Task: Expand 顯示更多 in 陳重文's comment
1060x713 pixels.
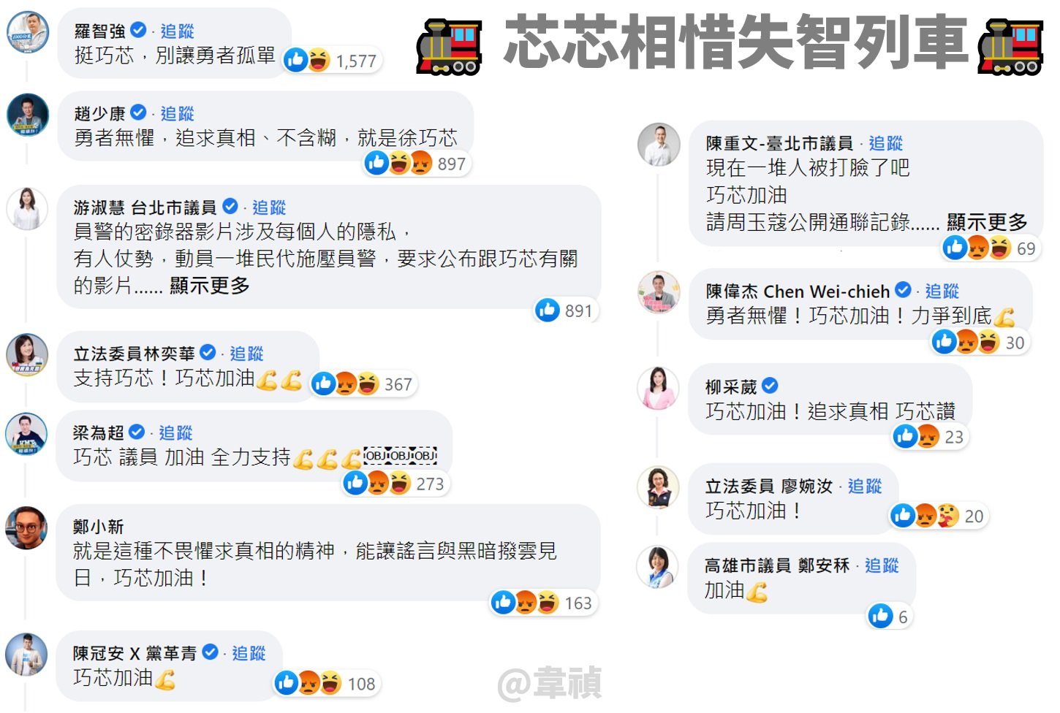Action: tap(987, 222)
